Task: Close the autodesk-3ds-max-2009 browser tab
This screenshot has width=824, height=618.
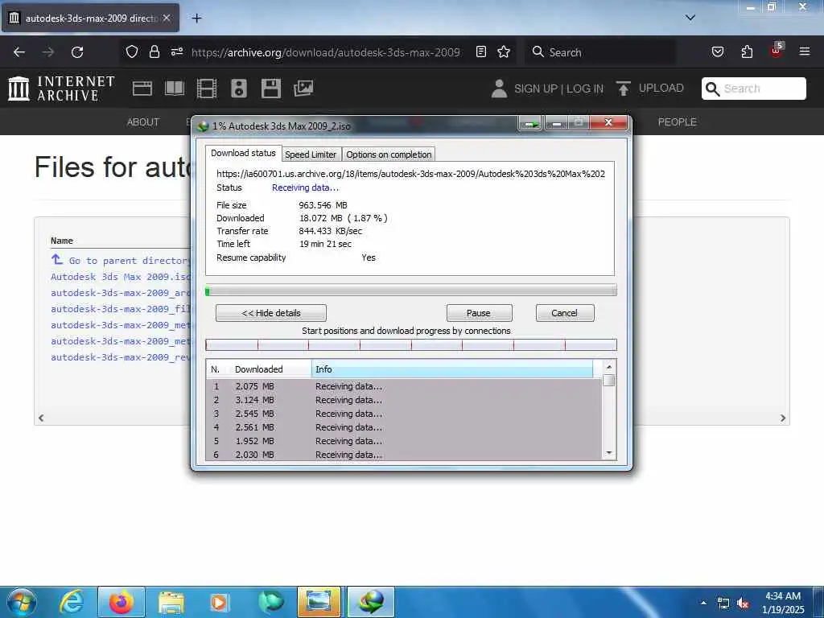Action: [x=167, y=18]
